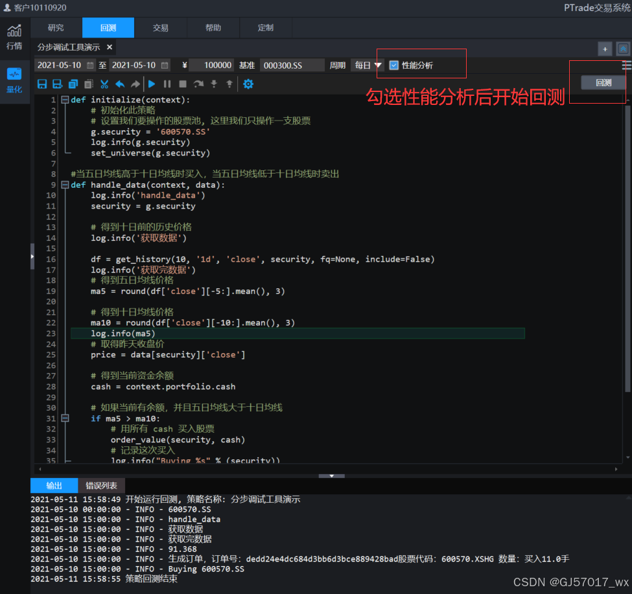Switch to the 研究 tab
The image size is (632, 594).
coord(56,27)
